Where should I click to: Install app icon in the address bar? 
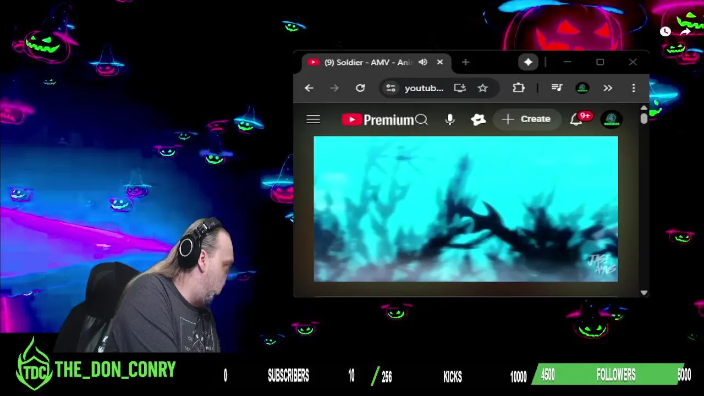(x=460, y=88)
